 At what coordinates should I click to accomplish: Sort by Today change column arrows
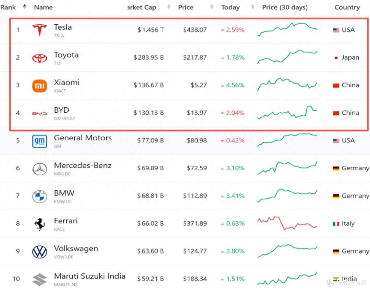(x=253, y=7)
